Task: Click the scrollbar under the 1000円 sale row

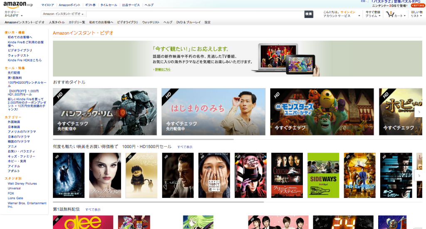Action: (x=158, y=202)
